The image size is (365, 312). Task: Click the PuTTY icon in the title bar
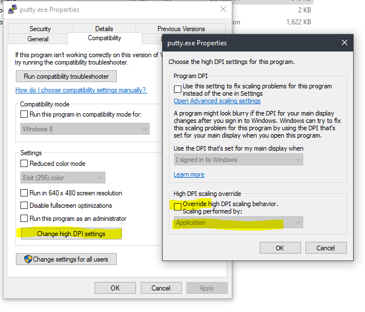pyautogui.click(x=12, y=10)
